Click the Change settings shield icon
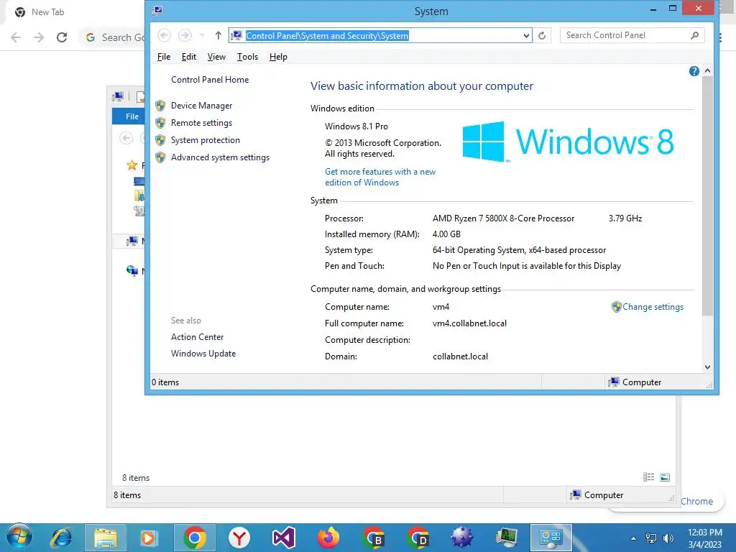The image size is (736, 552). click(616, 307)
